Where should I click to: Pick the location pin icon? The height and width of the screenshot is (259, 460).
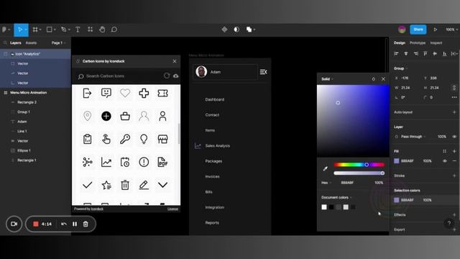pos(88,116)
